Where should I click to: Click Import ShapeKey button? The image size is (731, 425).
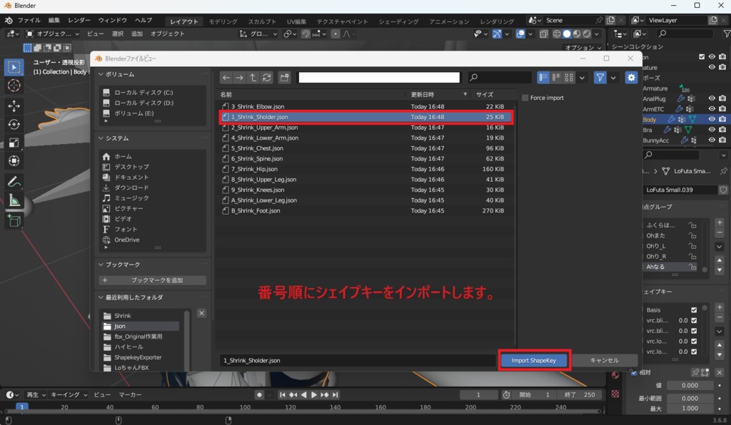(534, 360)
